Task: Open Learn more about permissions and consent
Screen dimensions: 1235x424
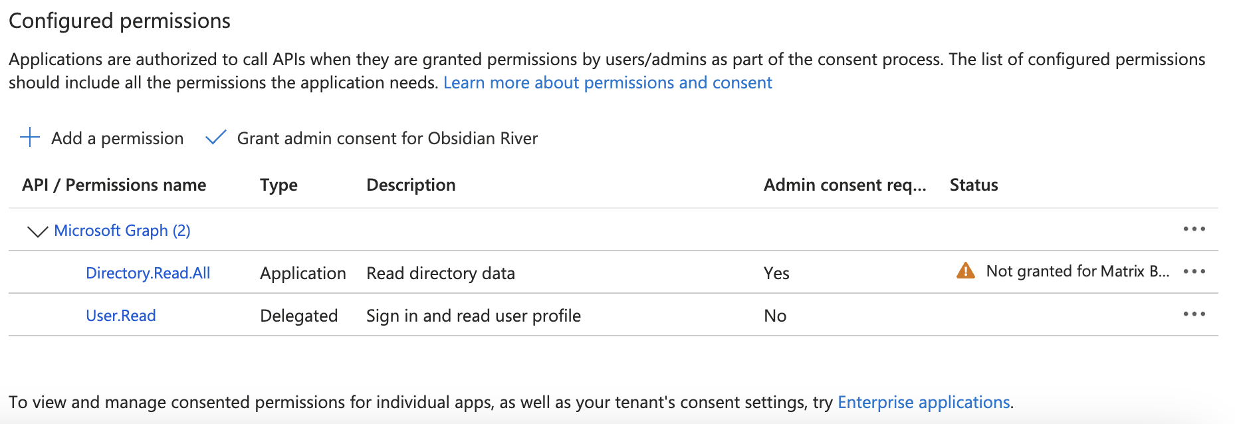Action: (x=608, y=82)
